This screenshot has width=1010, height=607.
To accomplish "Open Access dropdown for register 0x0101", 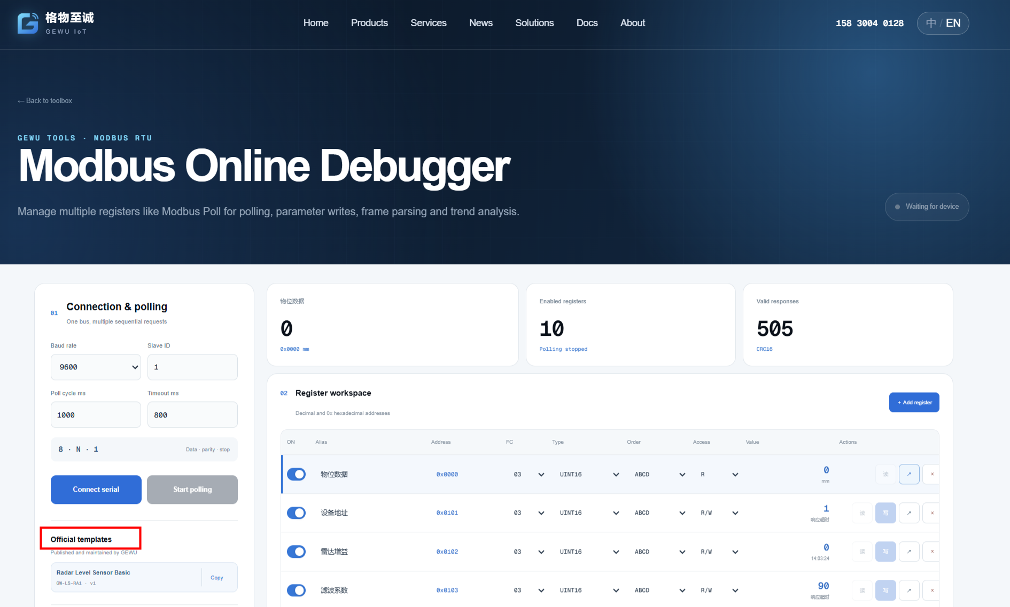I will click(x=719, y=513).
